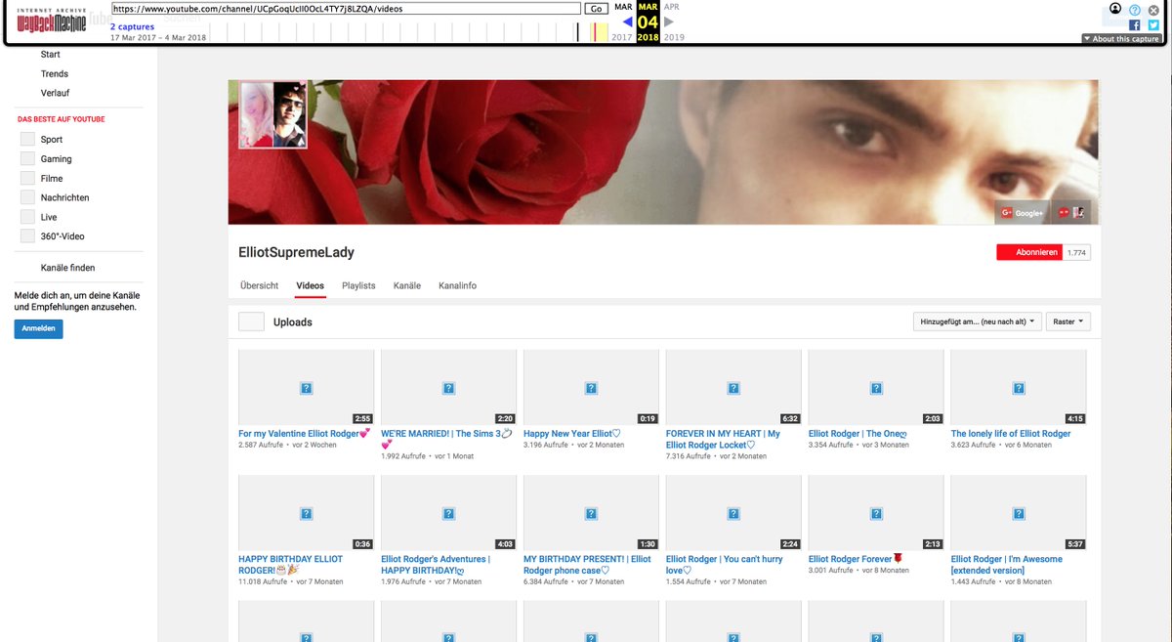1172x642 pixels.
Task: Open Start in the YouTube sidebar
Action: coord(51,55)
